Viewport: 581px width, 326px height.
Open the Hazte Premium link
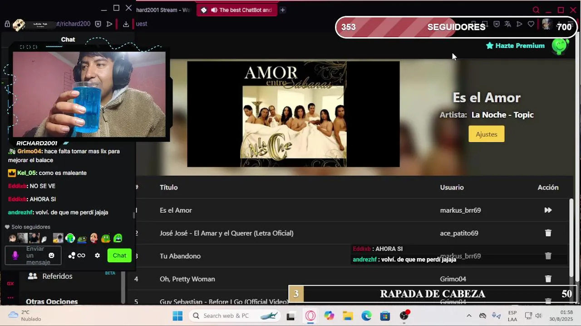[515, 46]
